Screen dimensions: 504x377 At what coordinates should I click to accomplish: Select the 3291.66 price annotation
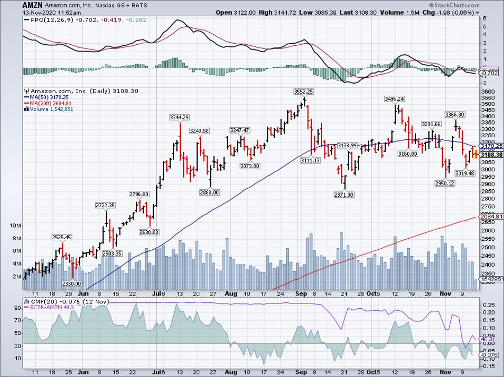pos(431,124)
